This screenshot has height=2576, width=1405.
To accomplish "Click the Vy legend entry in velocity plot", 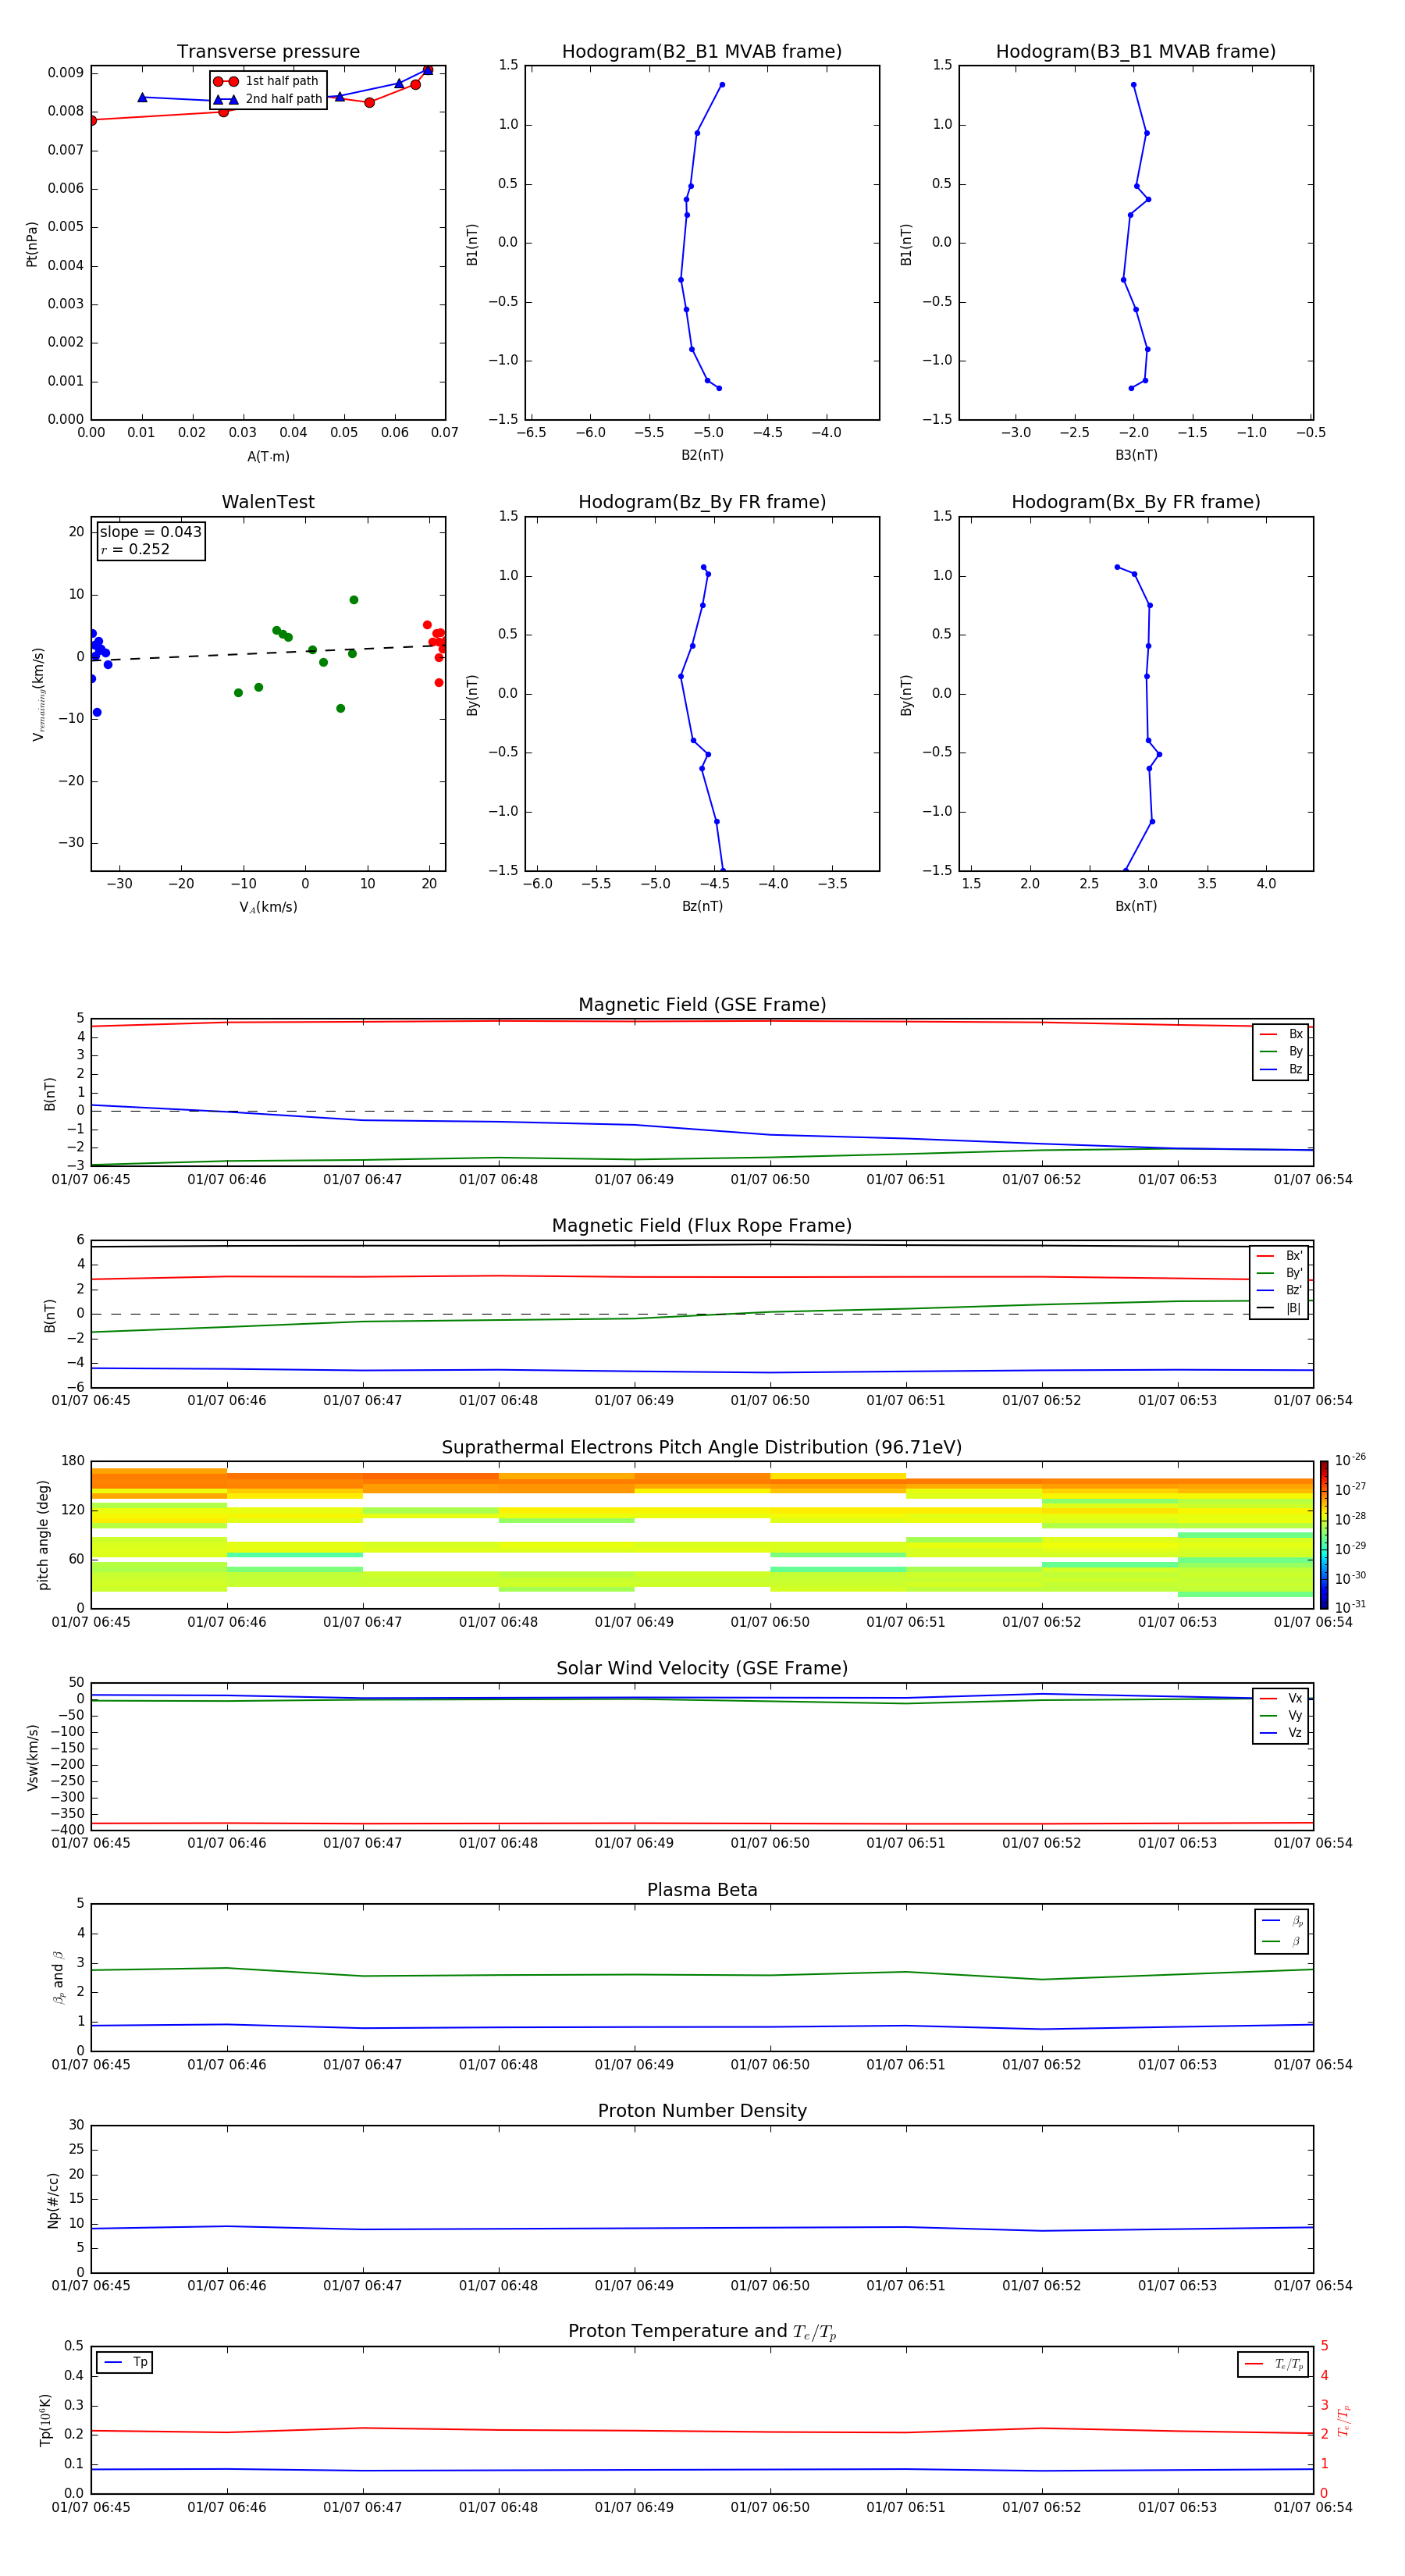I will pyautogui.click(x=1281, y=1716).
